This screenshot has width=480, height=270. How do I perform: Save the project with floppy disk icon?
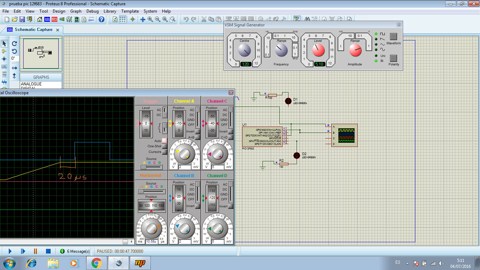point(22,19)
